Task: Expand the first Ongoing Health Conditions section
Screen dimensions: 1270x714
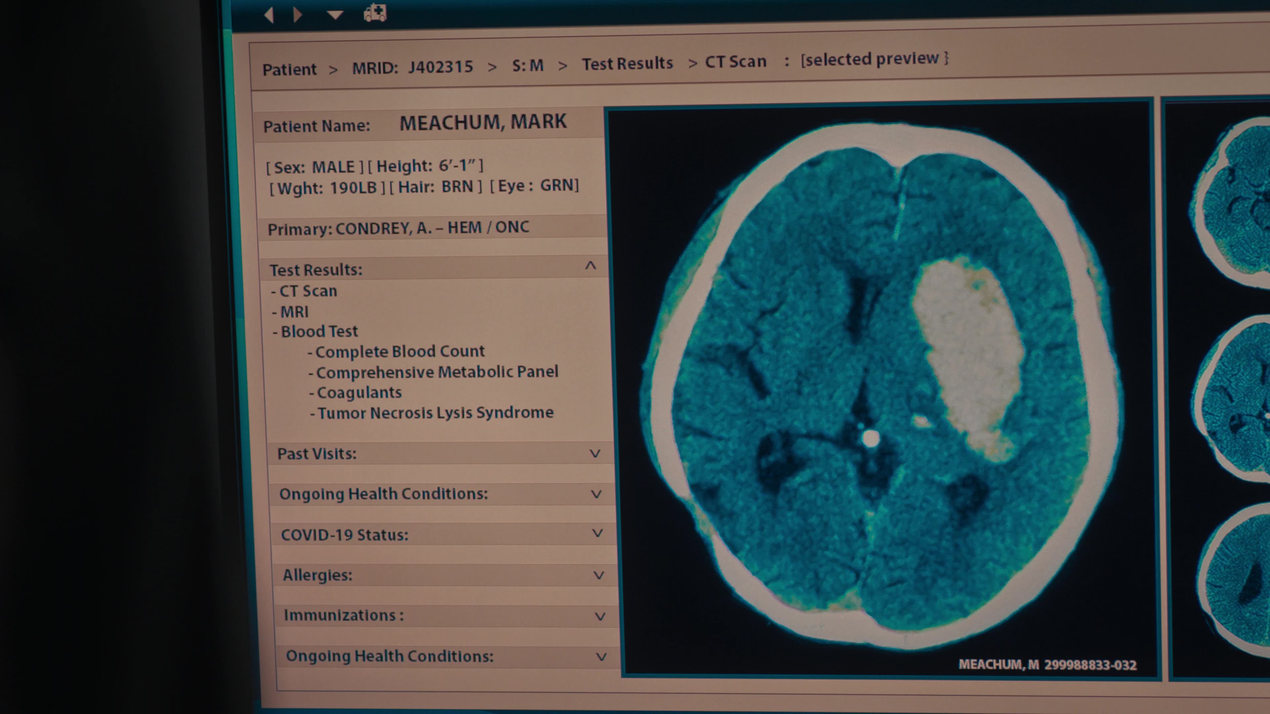Action: [x=596, y=494]
